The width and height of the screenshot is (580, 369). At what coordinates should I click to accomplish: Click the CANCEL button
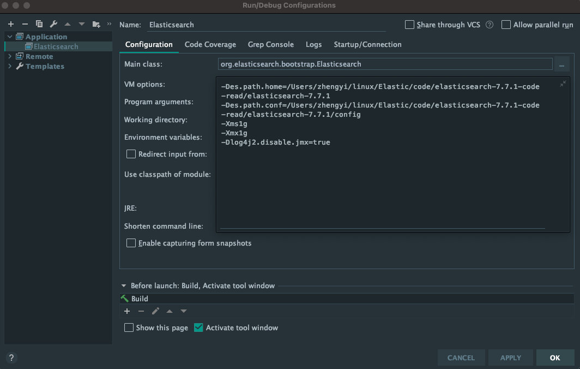(461, 358)
